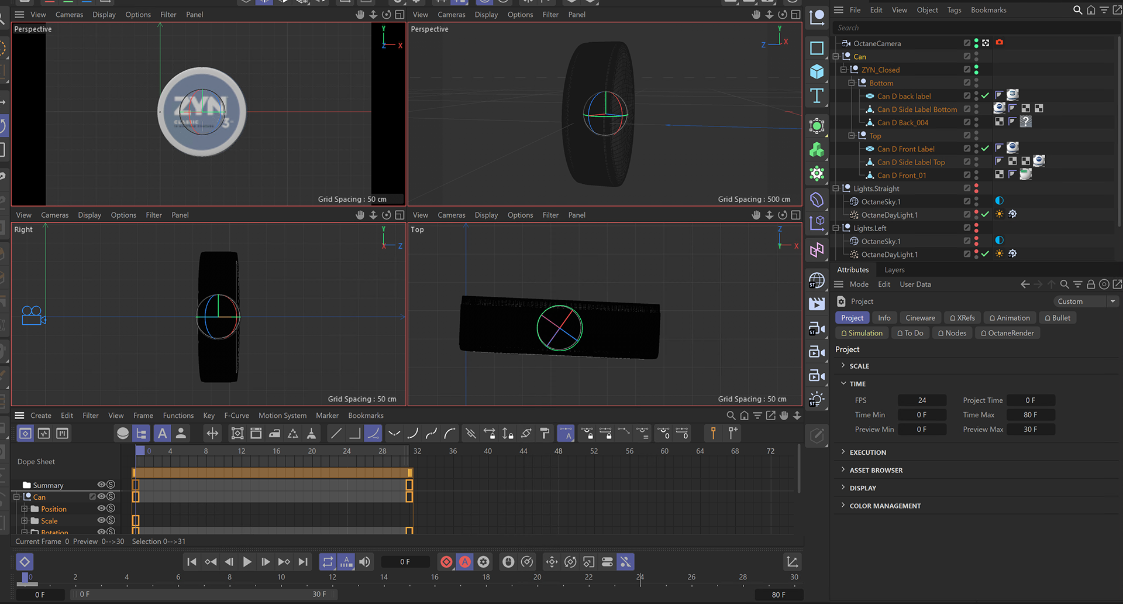Toggle Position track eye visibility
This screenshot has width=1123, height=604.
tap(101, 509)
